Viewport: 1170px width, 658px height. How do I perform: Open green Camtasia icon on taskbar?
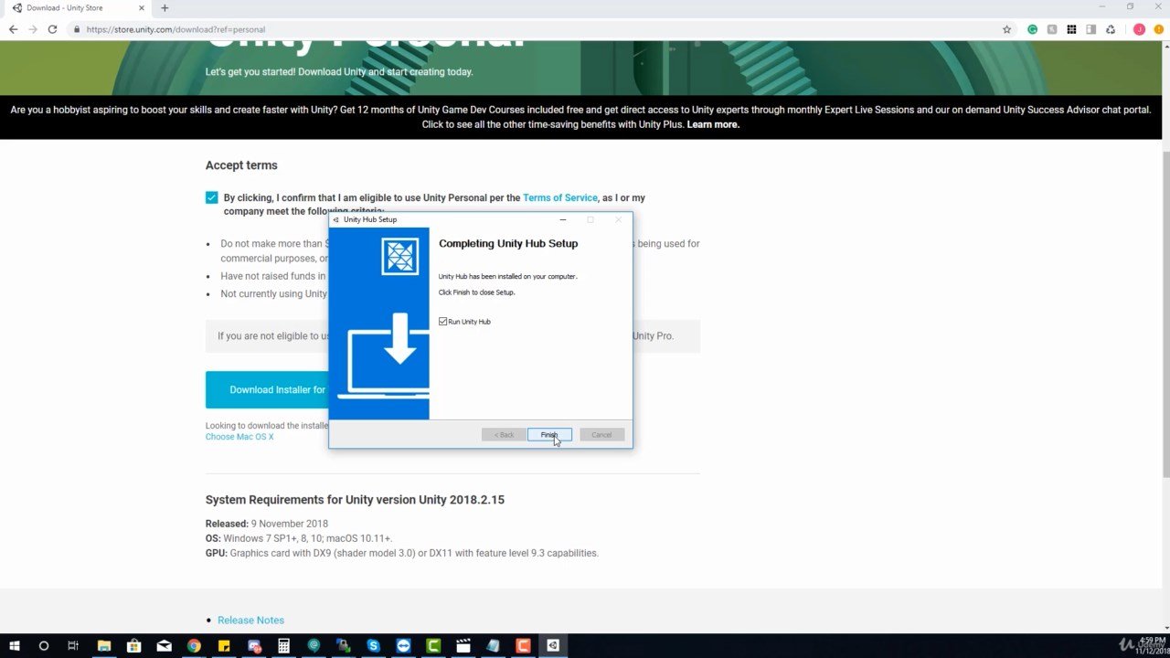point(433,645)
